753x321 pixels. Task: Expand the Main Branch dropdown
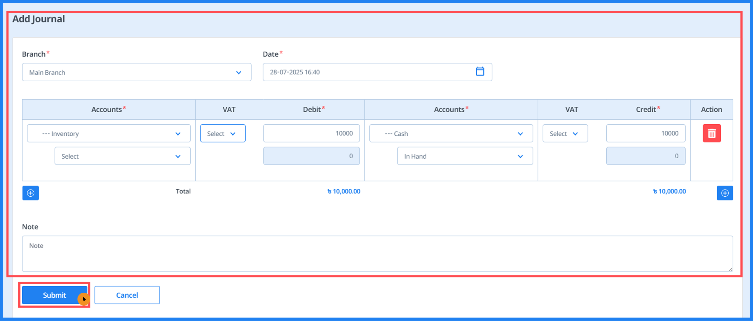136,72
